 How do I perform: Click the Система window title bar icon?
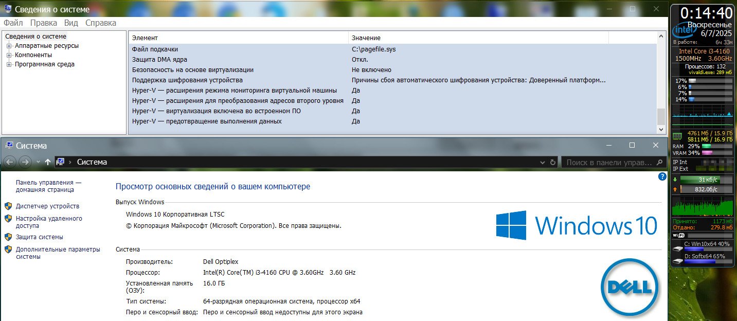coord(9,146)
